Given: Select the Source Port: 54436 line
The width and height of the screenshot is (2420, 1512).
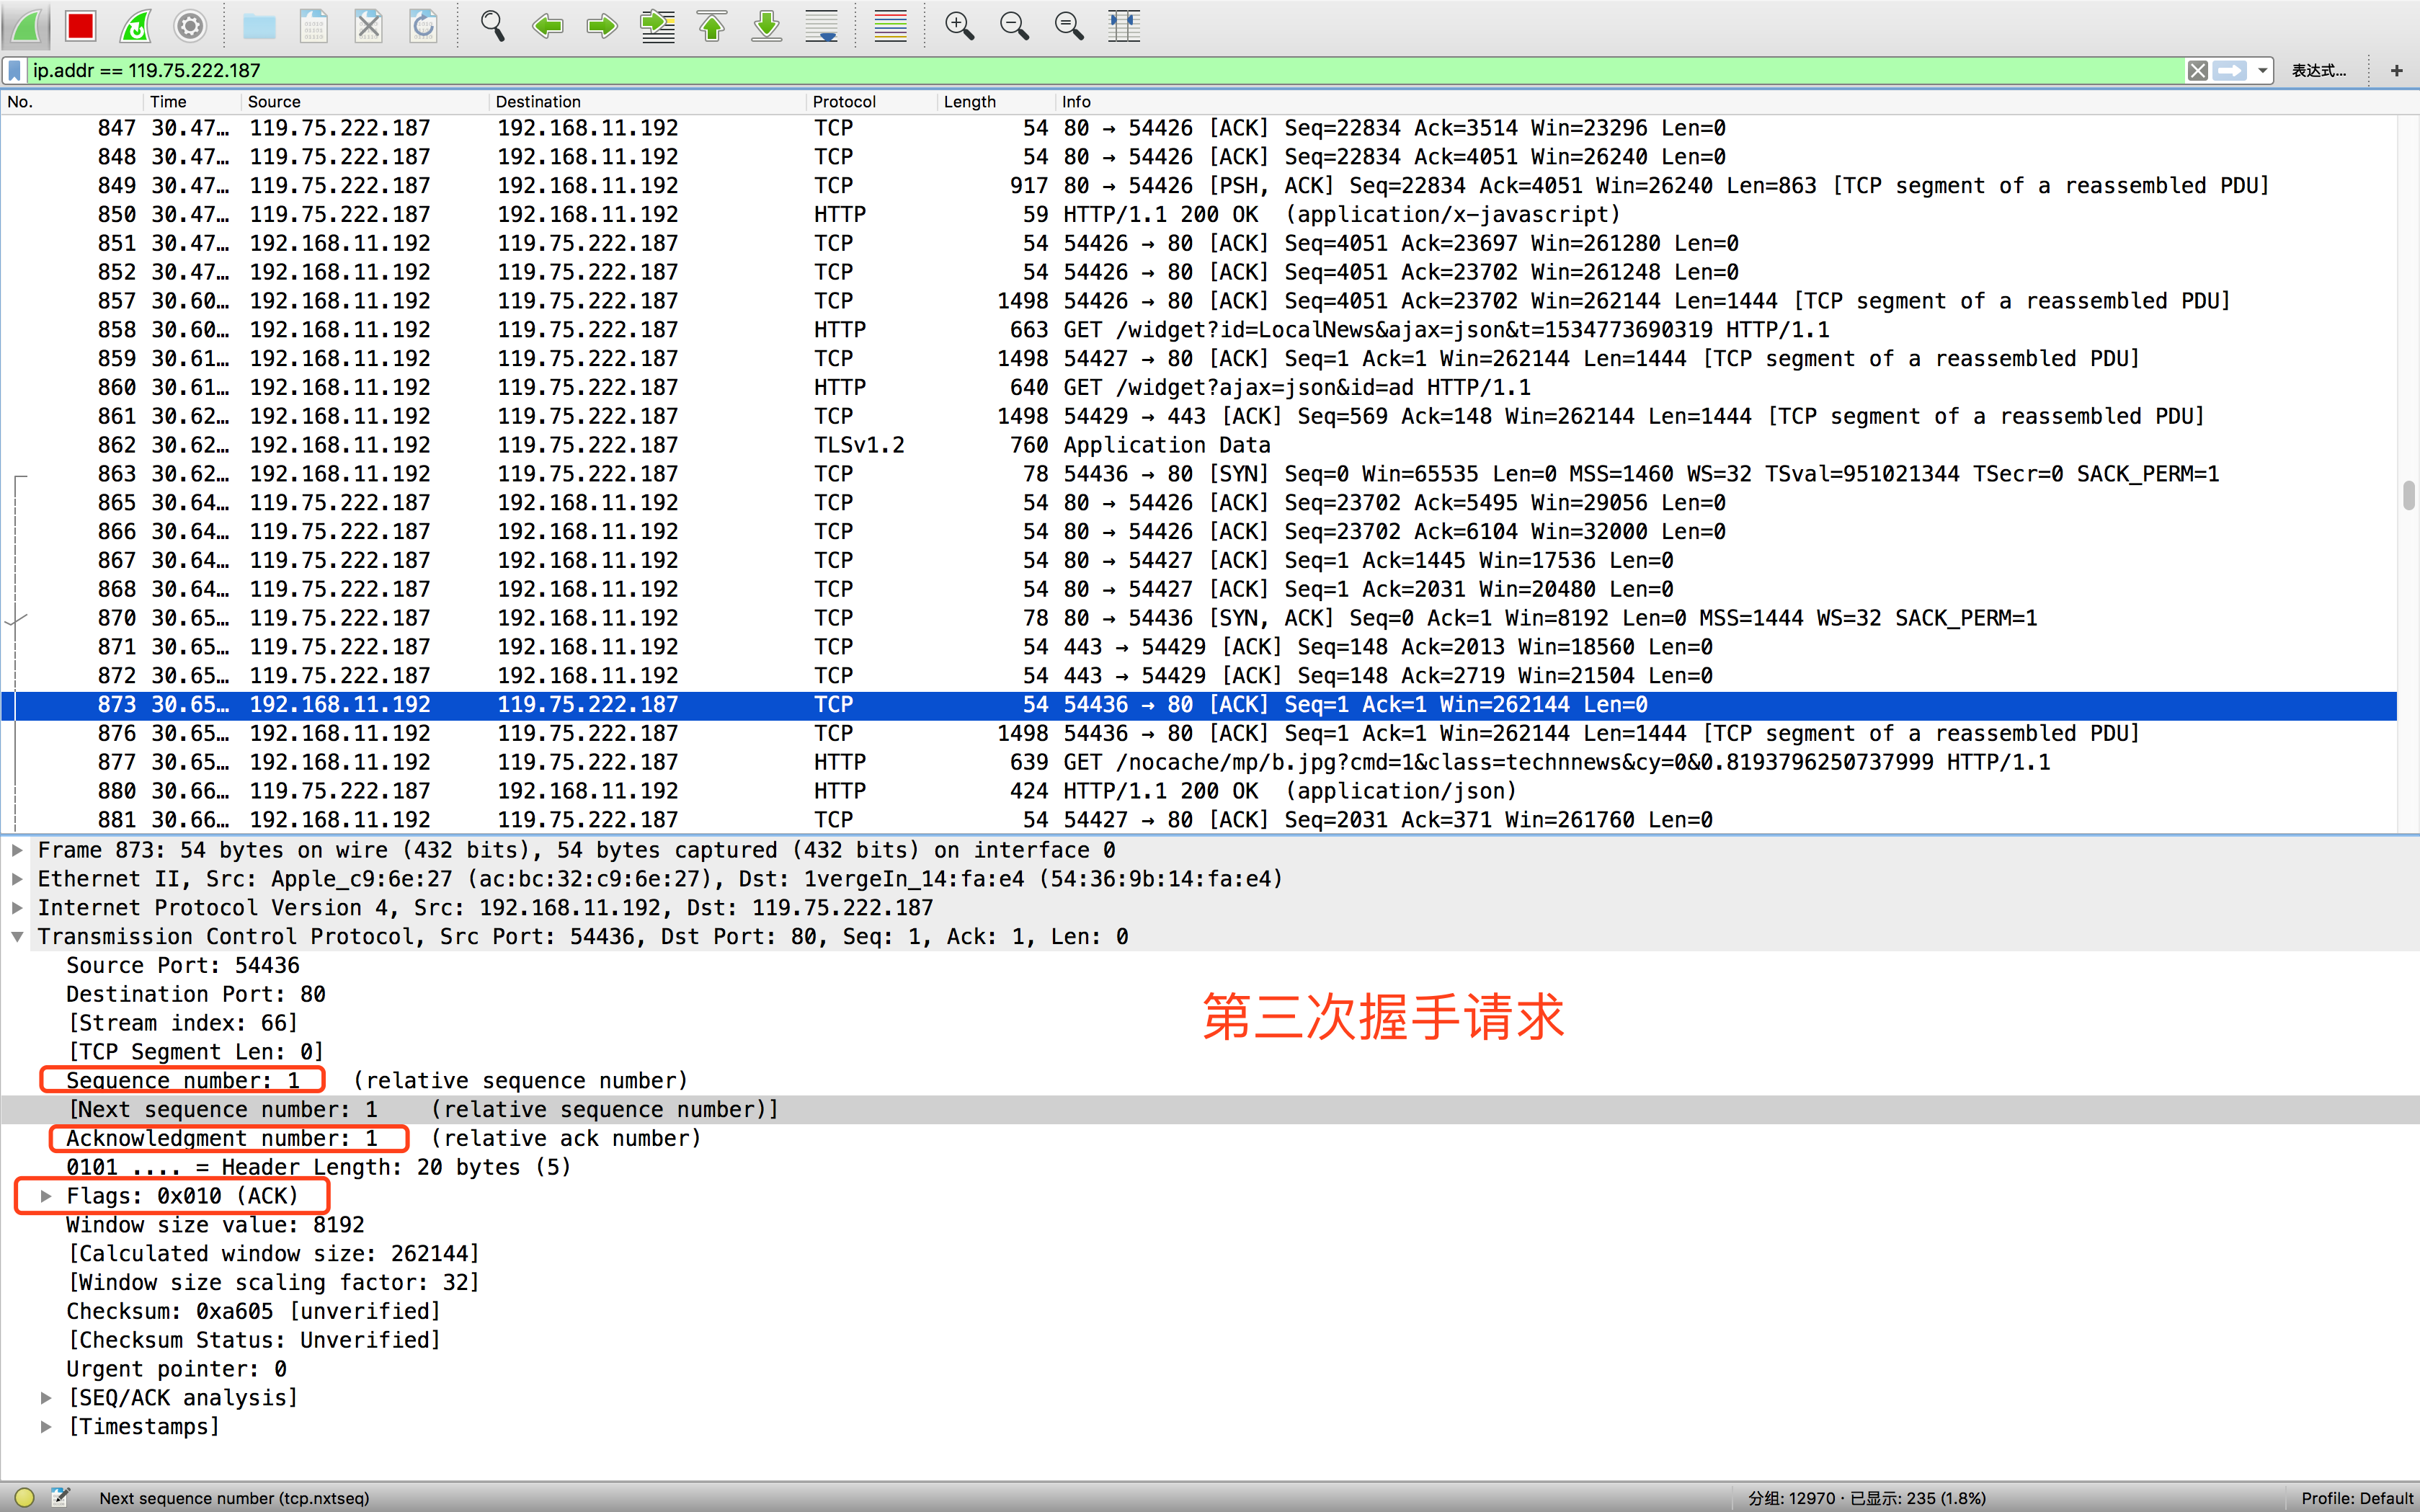Looking at the screenshot, I should click(x=183, y=965).
